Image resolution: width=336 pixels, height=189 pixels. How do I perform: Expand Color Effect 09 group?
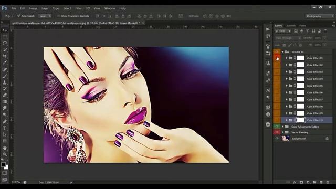pyautogui.click(x=287, y=113)
